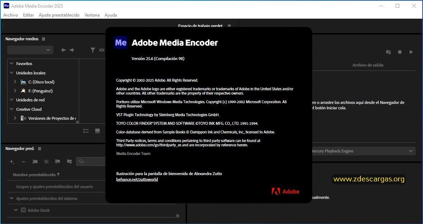423x224 pixels.
Task: Minimize the Adobe Media Encoder window
Action: click(x=381, y=6)
